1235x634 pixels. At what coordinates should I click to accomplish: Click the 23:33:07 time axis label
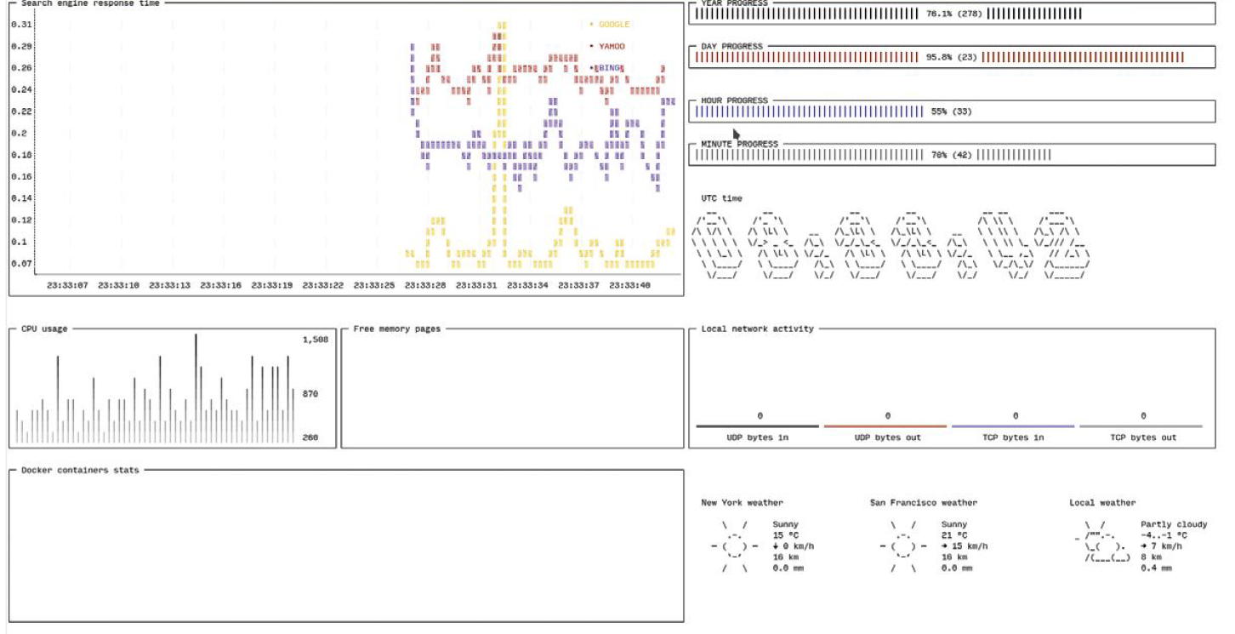pyautogui.click(x=67, y=286)
